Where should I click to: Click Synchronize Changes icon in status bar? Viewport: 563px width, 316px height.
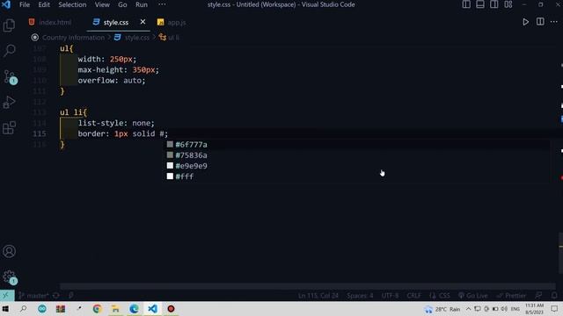(x=56, y=296)
